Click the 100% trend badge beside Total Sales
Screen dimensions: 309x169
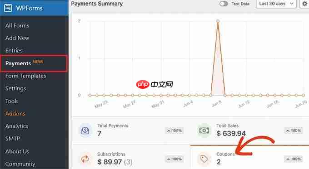(x=294, y=130)
